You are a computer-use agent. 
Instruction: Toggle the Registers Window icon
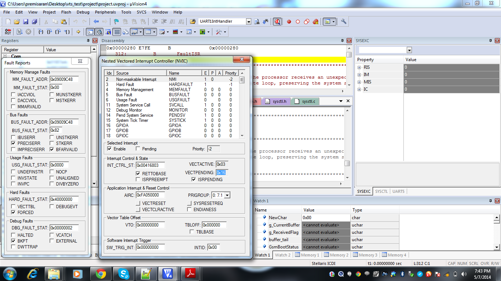pos(117,32)
